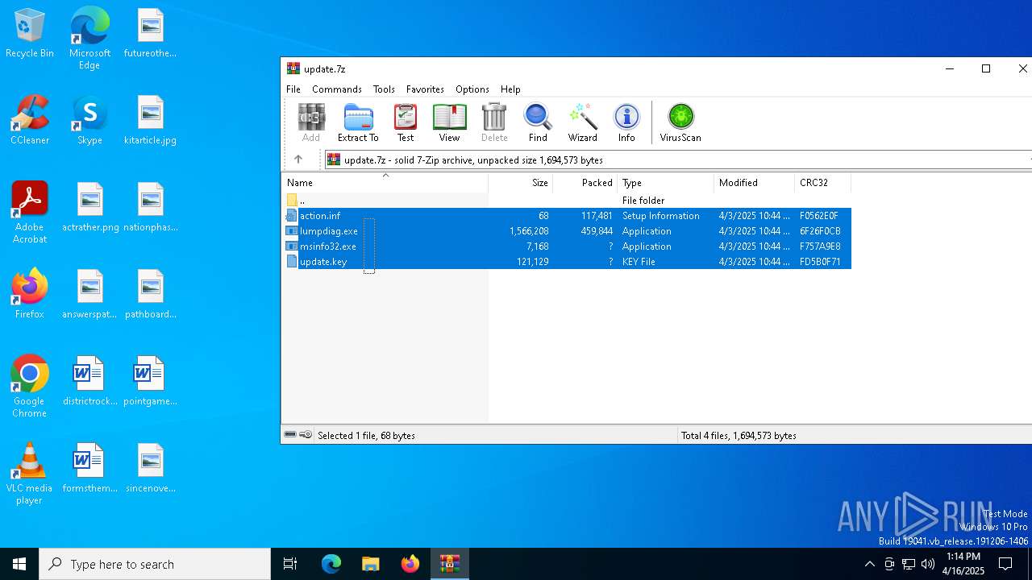Open the View toolbar button
This screenshot has height=580, width=1032.
click(449, 123)
